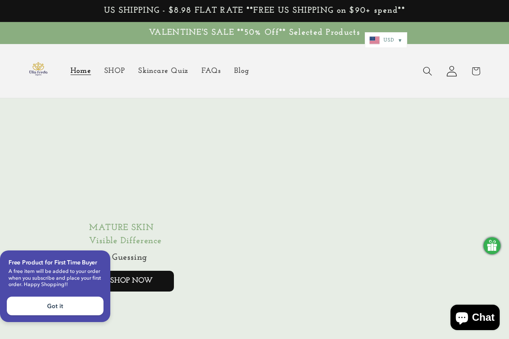Click the MATURE SKIN hero heading

(121, 228)
